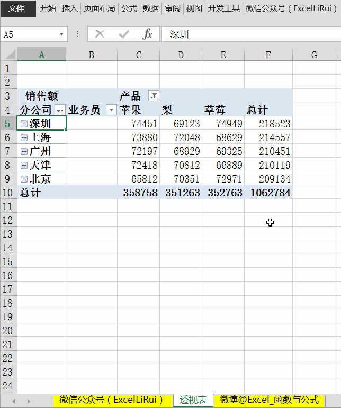Click cell with value 72048
Image resolution: width=341 pixels, height=408 pixels.
pyautogui.click(x=181, y=137)
